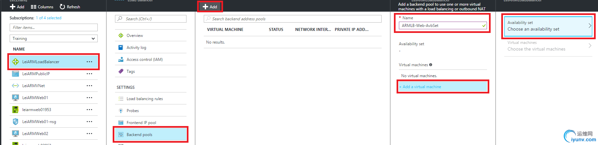Open Access control (IAM)

[x=151, y=60]
